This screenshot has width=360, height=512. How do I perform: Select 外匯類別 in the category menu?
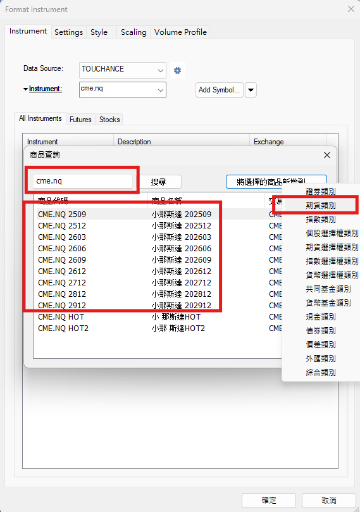(321, 359)
